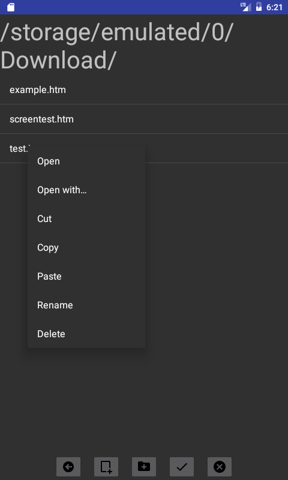Open the example.htm file entry
Viewport: 288px width, 480px height.
click(x=144, y=89)
